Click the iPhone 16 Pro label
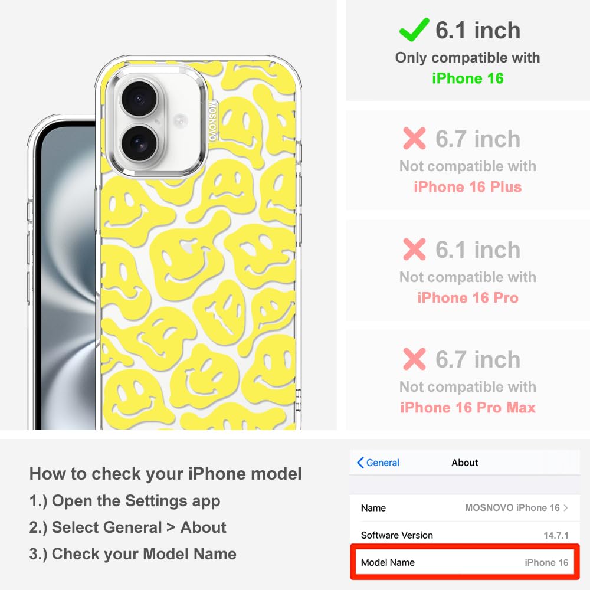 467,298
